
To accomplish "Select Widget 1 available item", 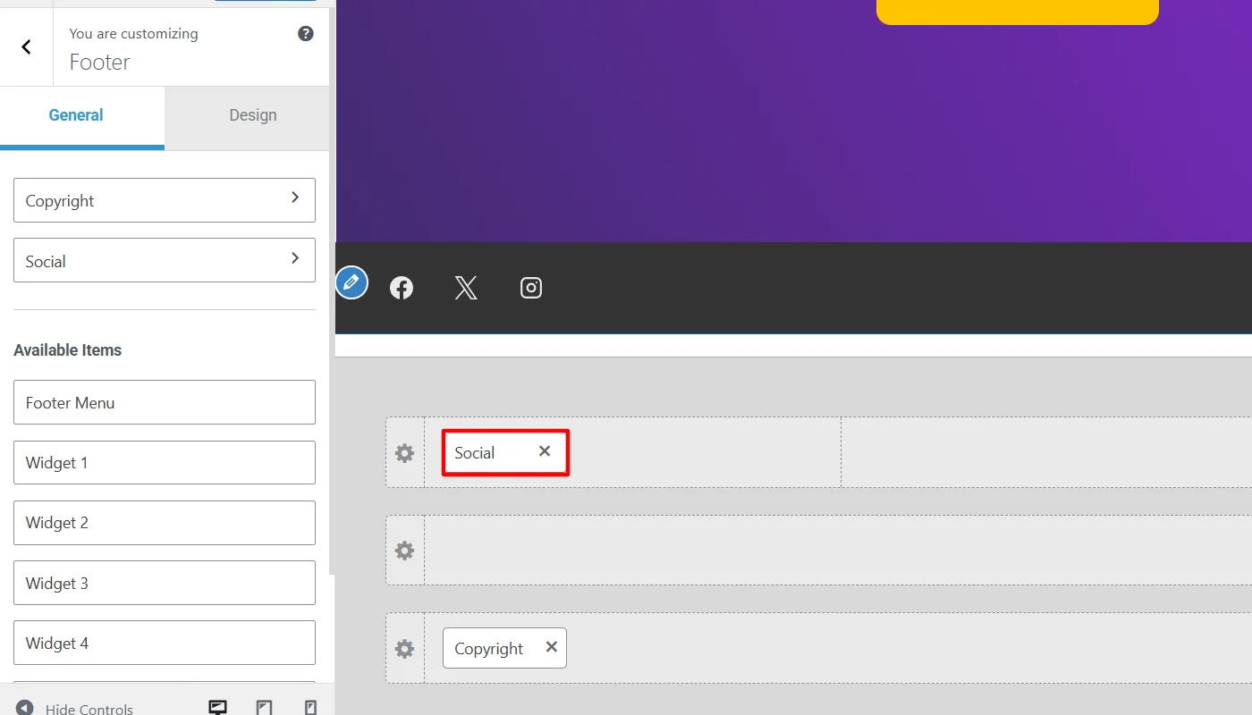I will 165,463.
